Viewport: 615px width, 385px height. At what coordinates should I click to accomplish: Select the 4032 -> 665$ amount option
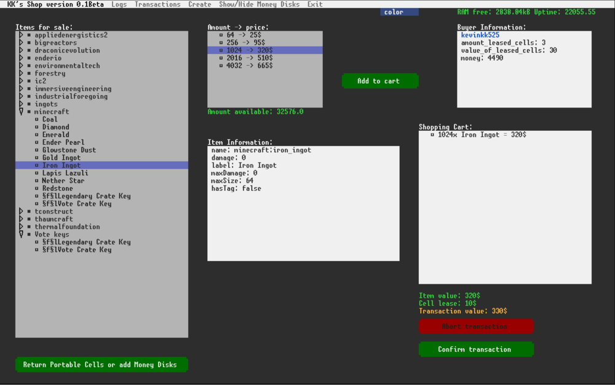[x=249, y=66]
